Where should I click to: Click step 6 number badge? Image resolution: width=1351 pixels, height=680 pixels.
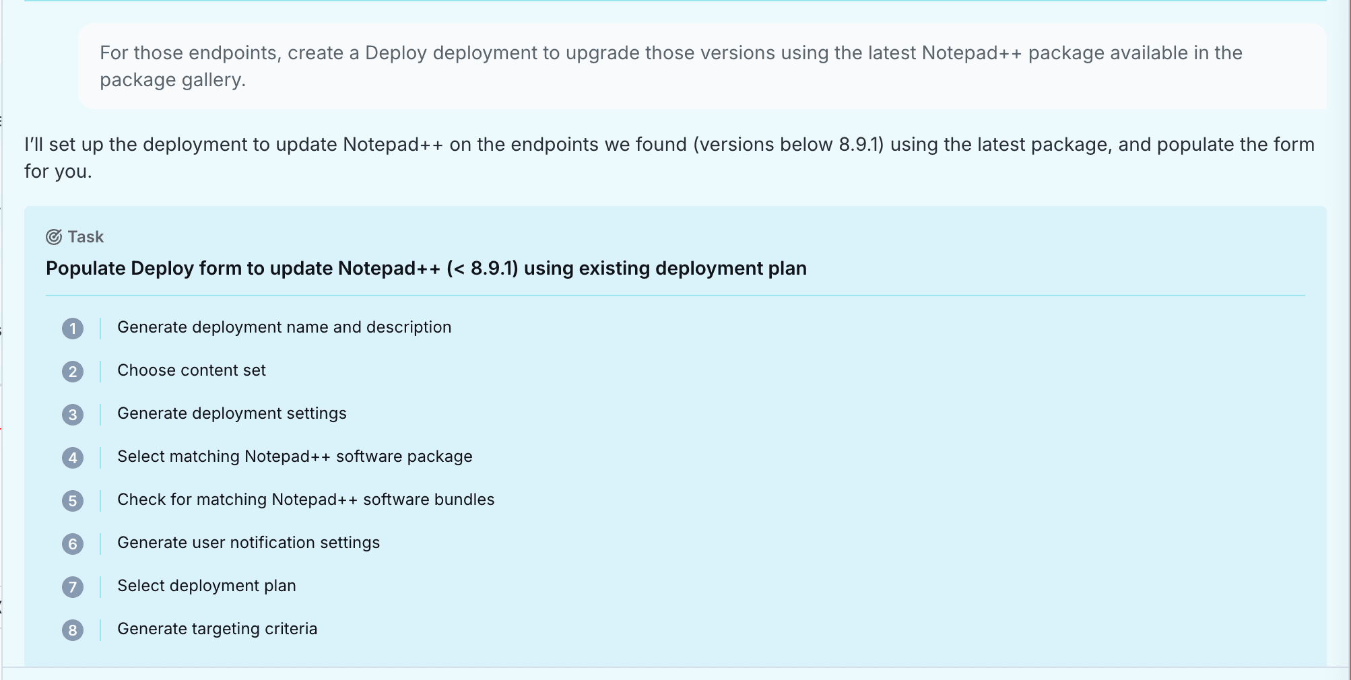pos(73,544)
